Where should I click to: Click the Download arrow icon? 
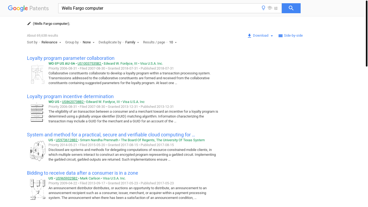click(x=249, y=36)
